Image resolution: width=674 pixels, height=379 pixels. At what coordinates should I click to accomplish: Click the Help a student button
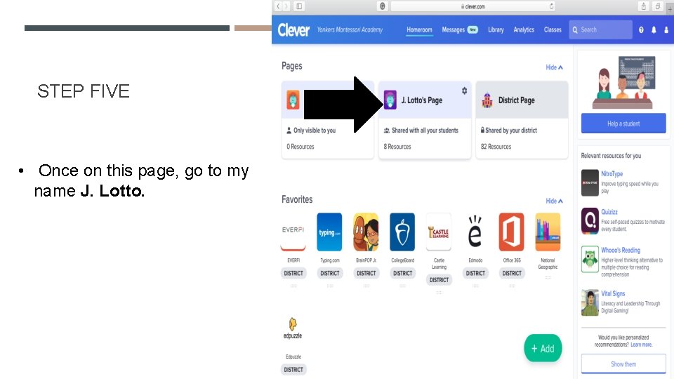pyautogui.click(x=623, y=124)
